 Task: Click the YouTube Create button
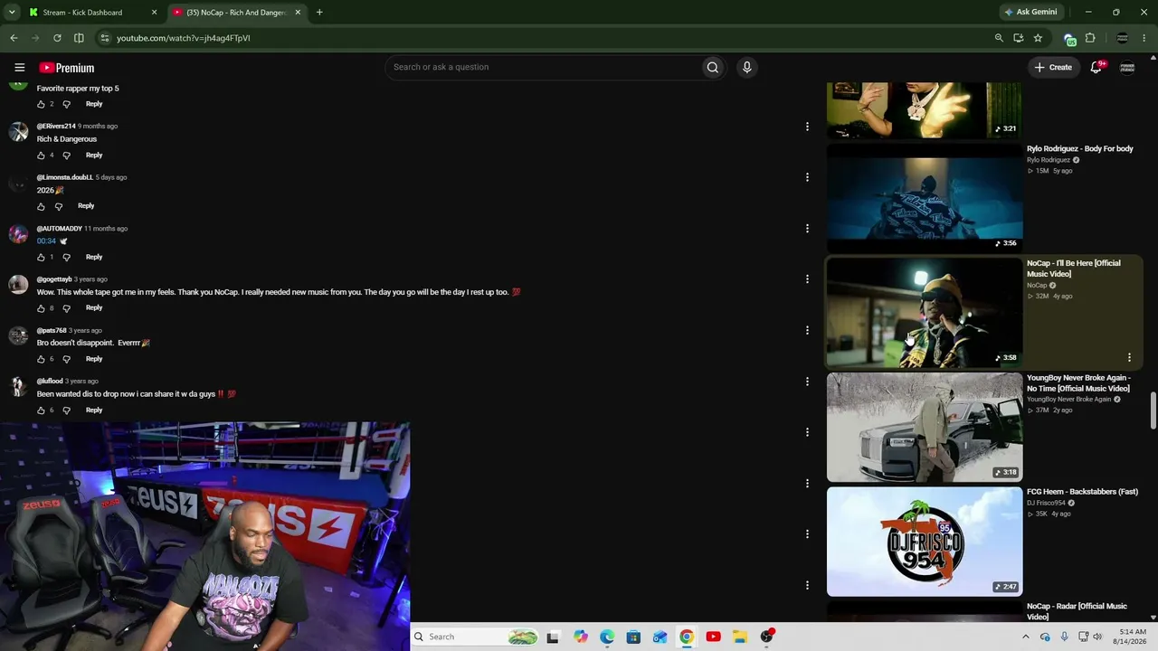pos(1053,67)
